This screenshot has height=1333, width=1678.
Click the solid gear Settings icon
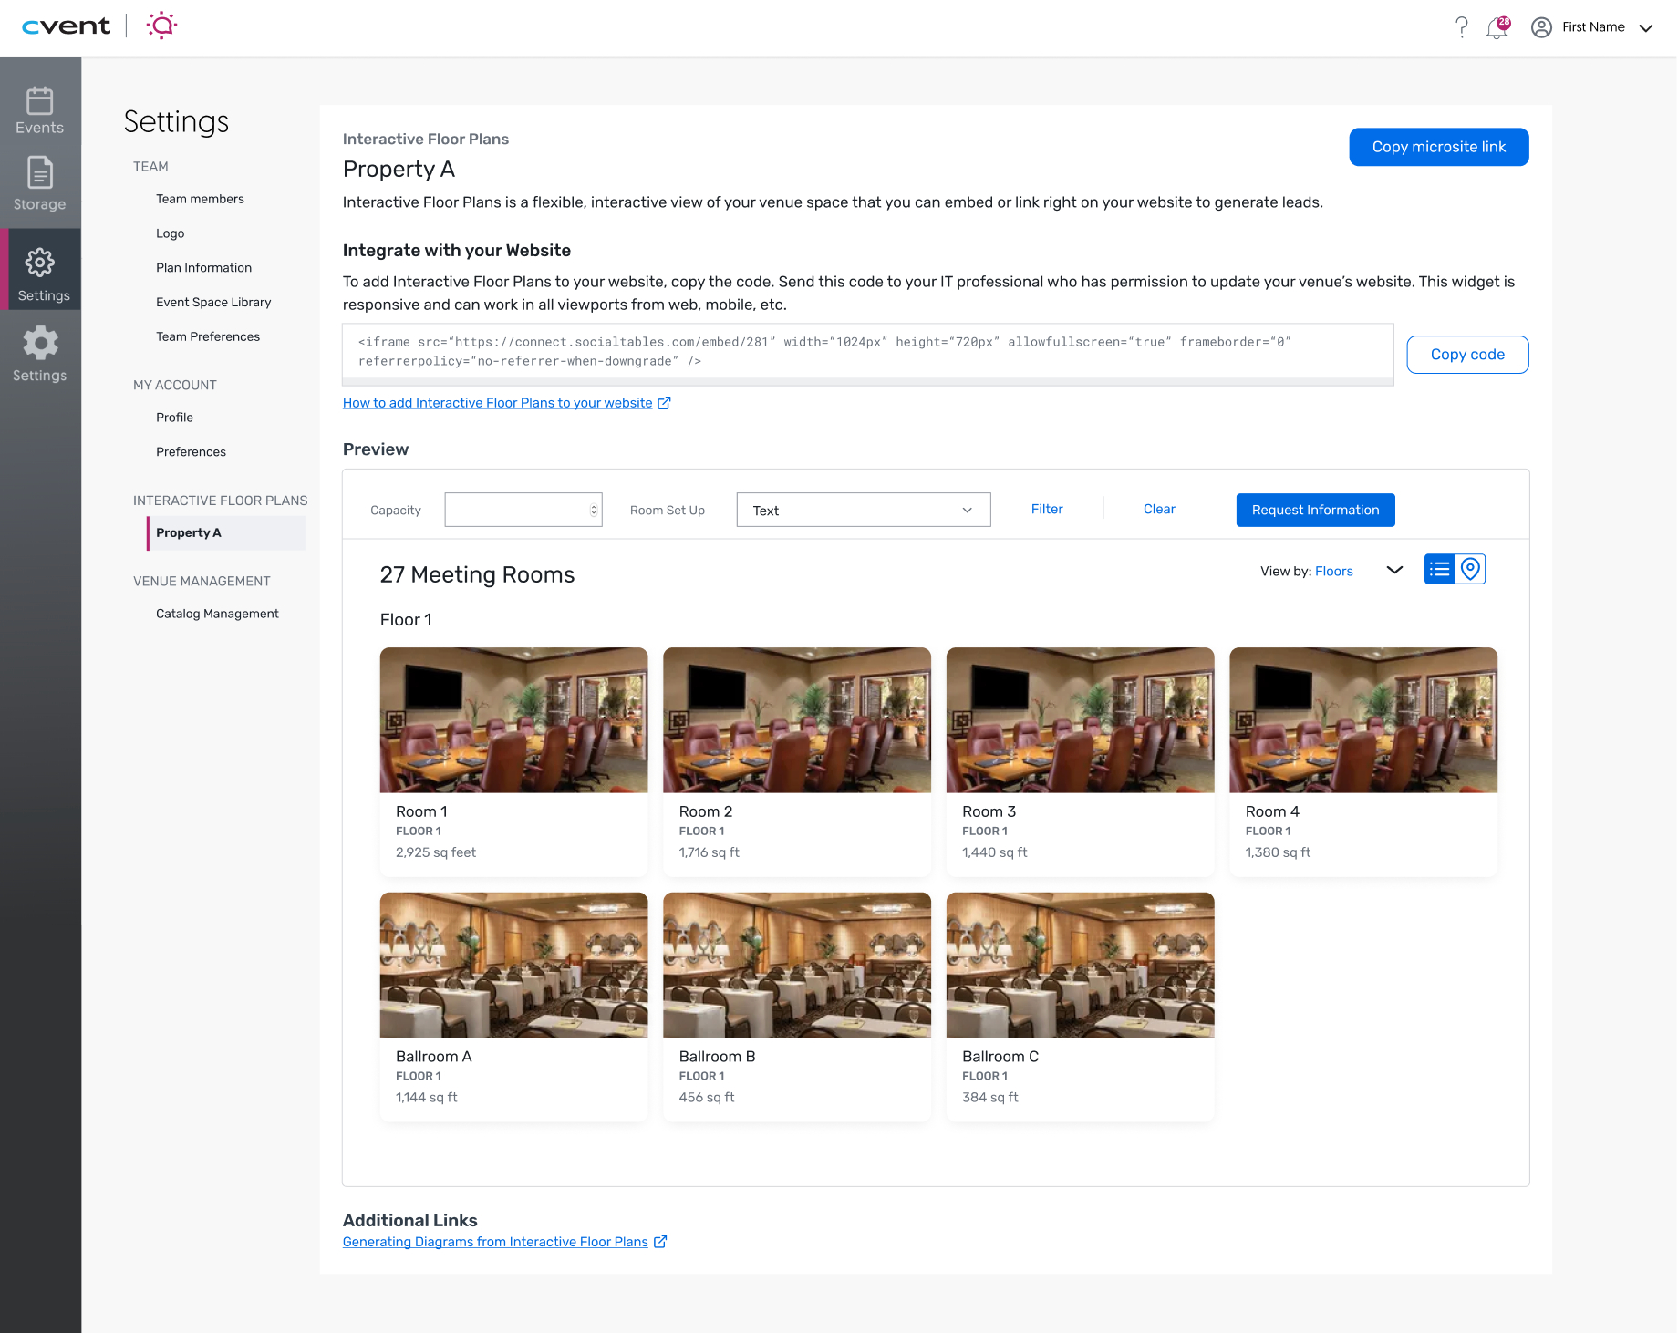(x=40, y=343)
